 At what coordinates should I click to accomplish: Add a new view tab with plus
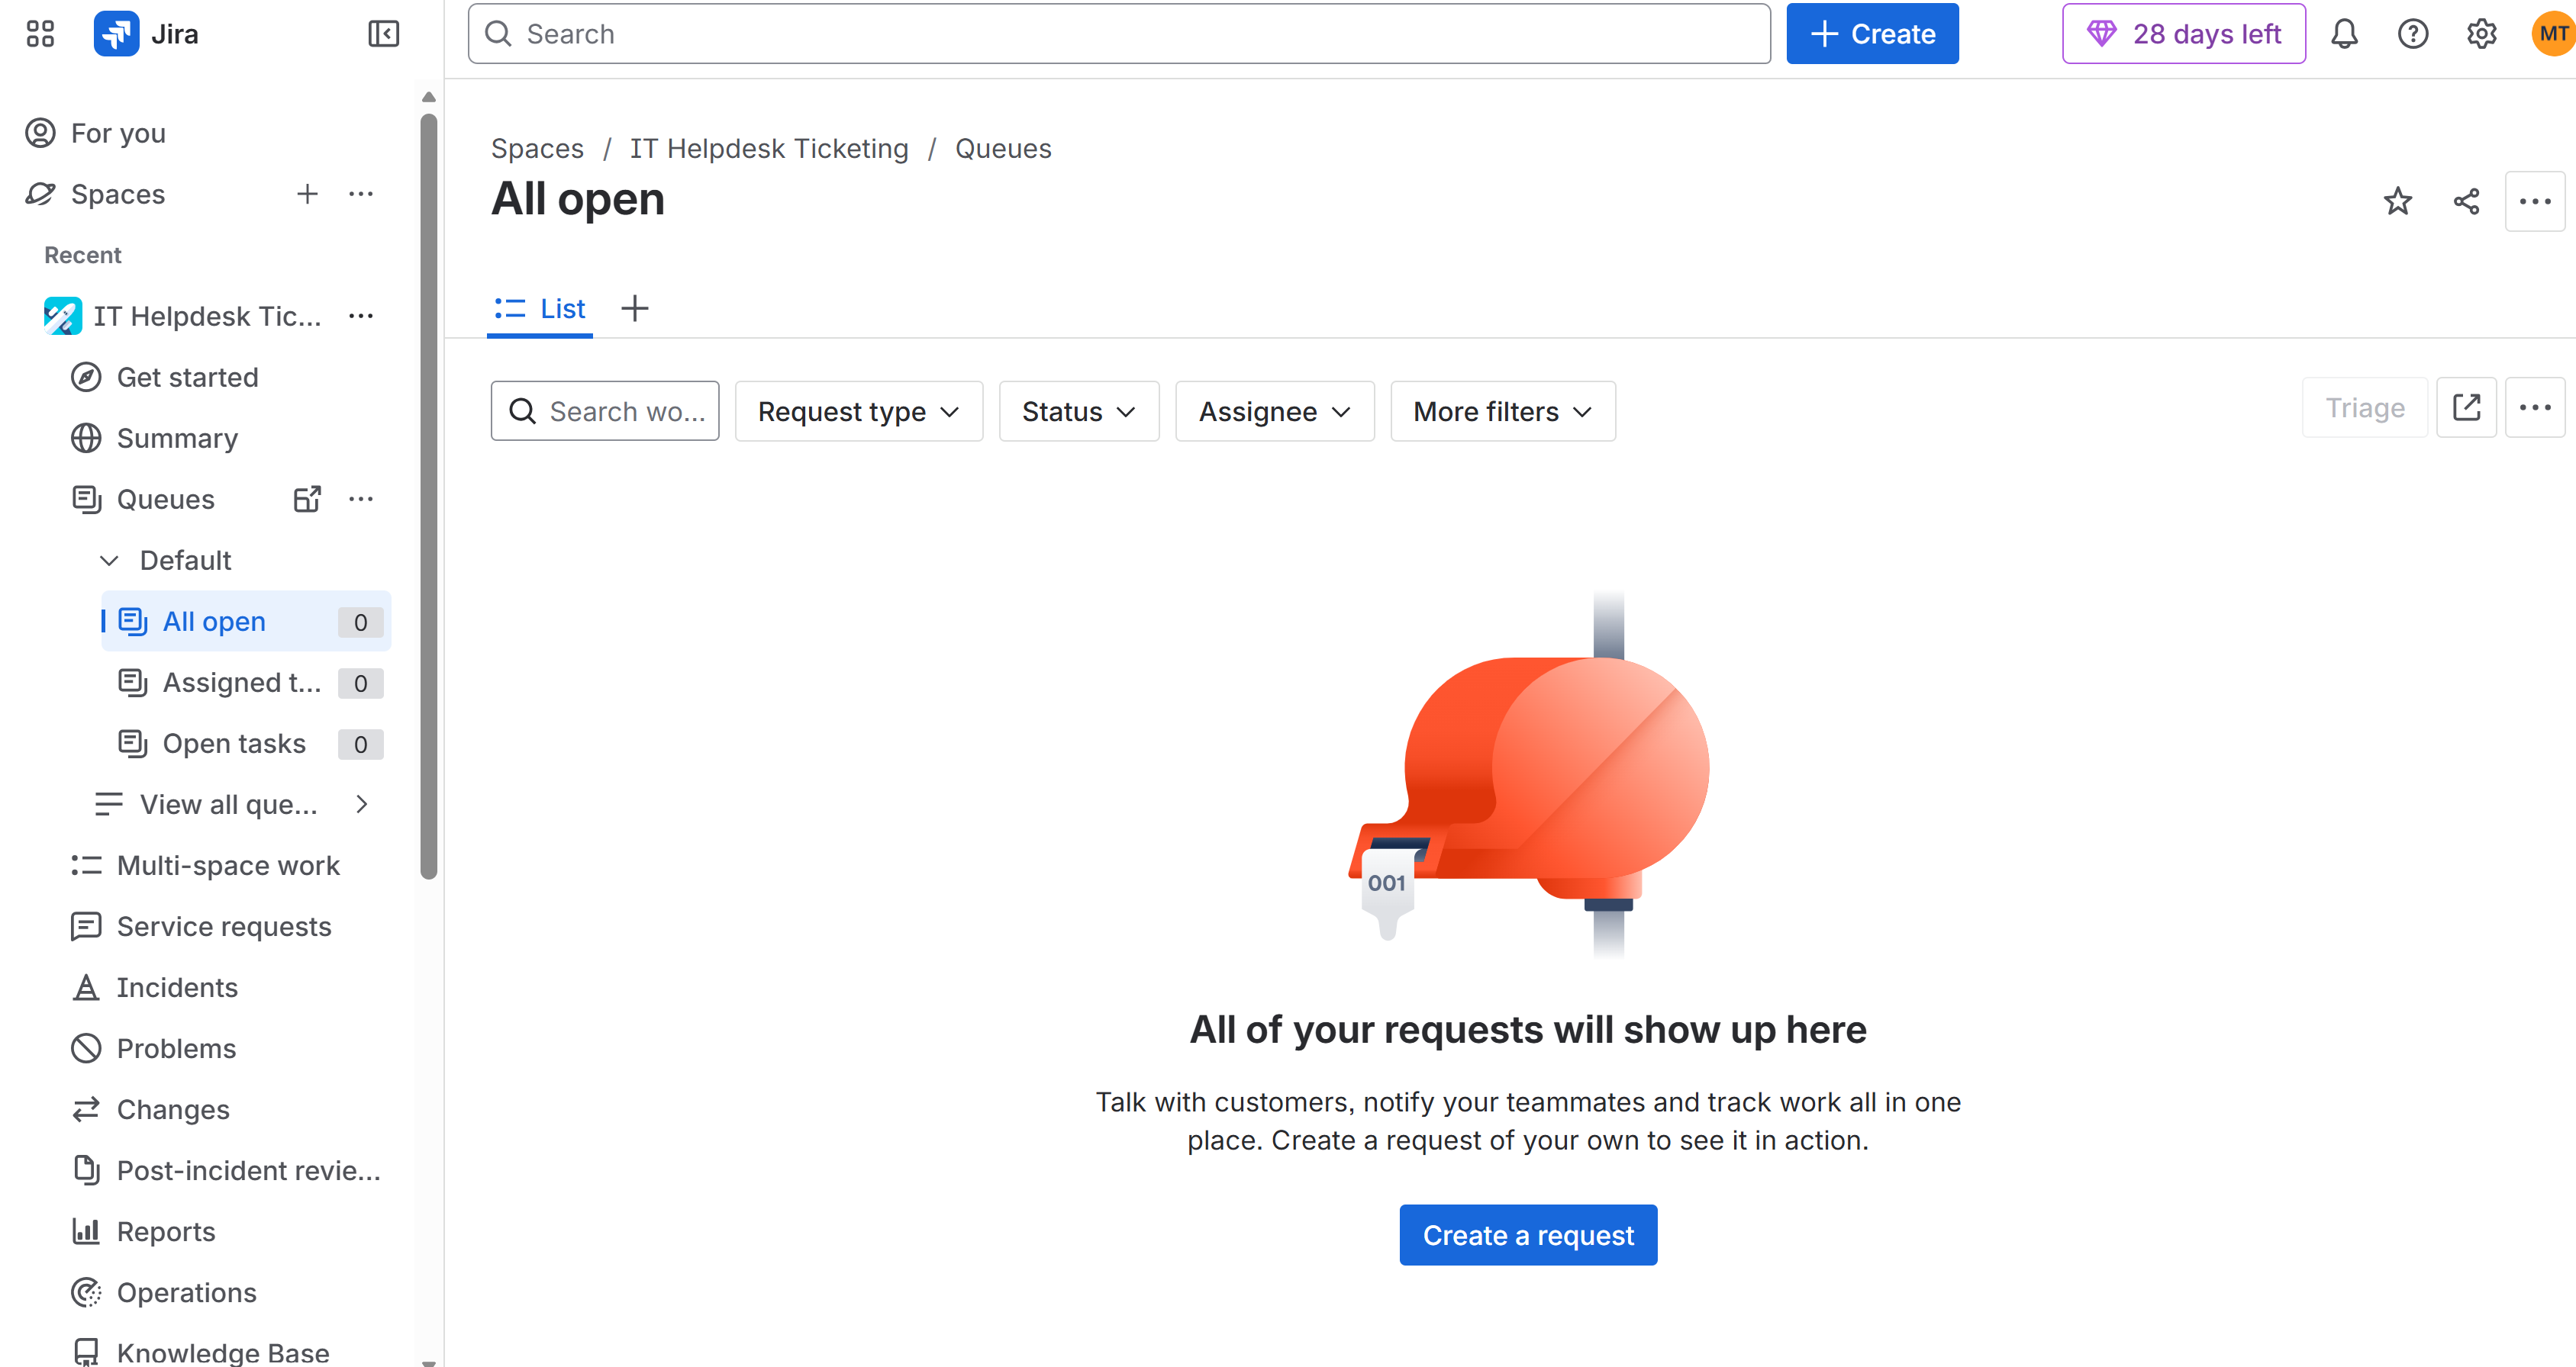(634, 309)
